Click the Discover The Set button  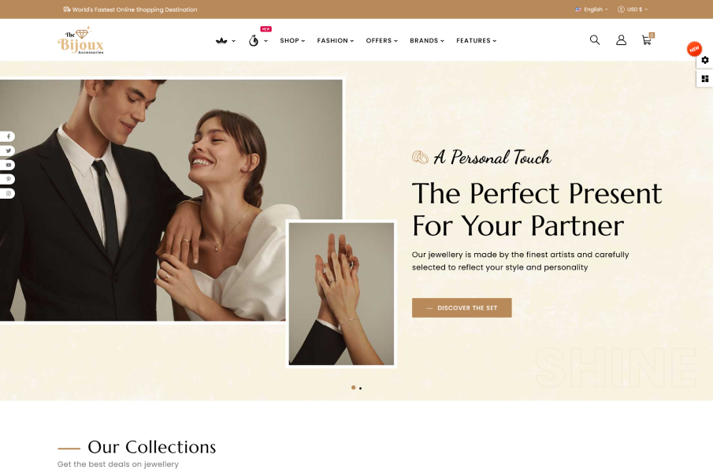click(462, 308)
